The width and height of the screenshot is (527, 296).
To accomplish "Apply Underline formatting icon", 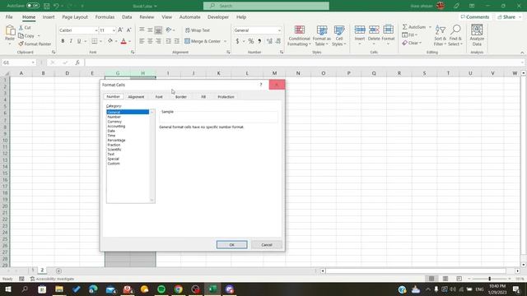I will tap(79, 41).
